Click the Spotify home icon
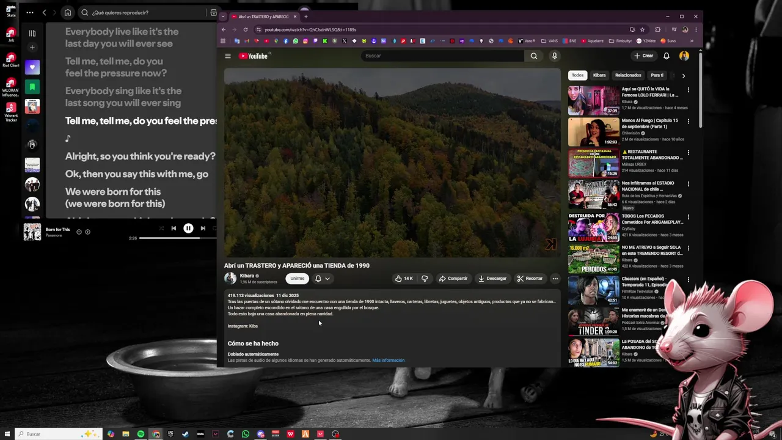782x440 pixels. coord(68,12)
